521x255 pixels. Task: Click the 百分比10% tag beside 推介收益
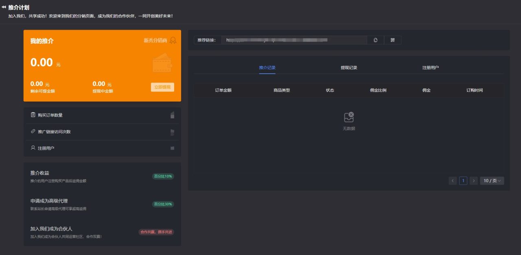tap(162, 176)
